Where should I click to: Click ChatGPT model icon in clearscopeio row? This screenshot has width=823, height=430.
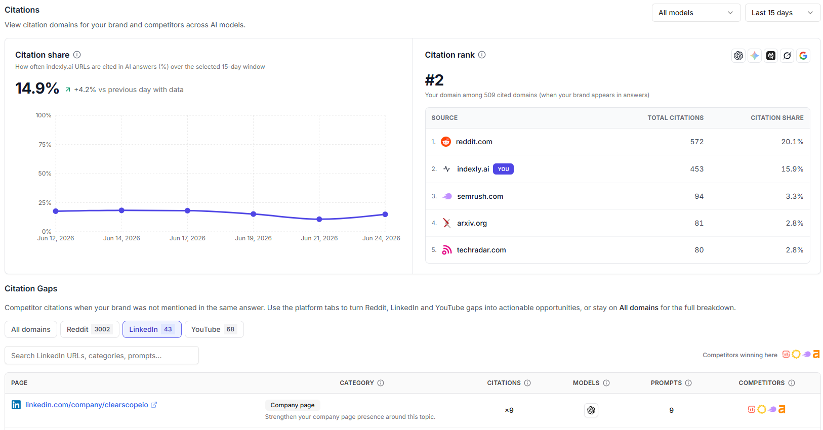pyautogui.click(x=591, y=410)
